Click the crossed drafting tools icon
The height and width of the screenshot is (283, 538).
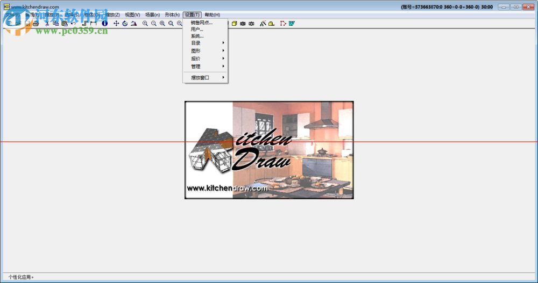[x=263, y=23]
